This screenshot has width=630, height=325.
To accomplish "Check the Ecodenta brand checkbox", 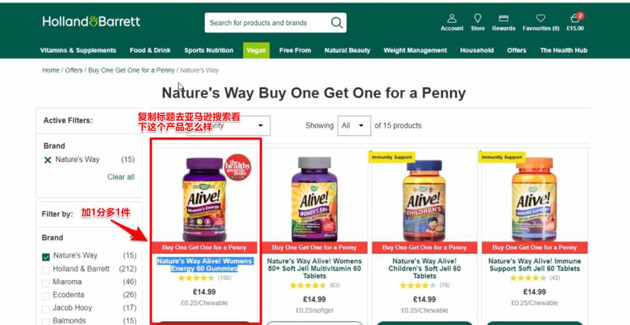I will click(x=46, y=296).
